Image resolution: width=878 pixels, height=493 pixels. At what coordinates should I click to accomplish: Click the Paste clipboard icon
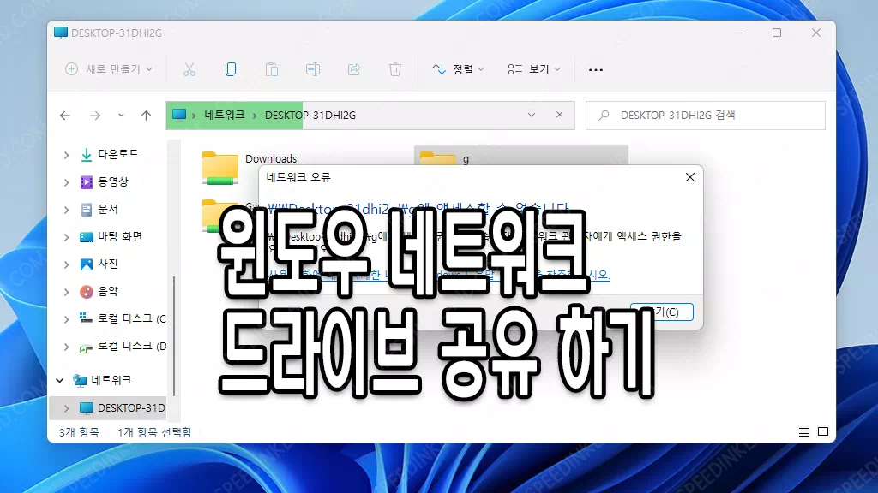pyautogui.click(x=272, y=69)
